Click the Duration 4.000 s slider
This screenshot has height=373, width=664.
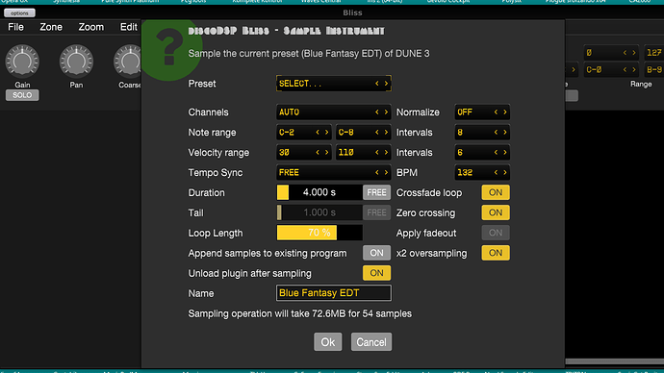point(319,192)
